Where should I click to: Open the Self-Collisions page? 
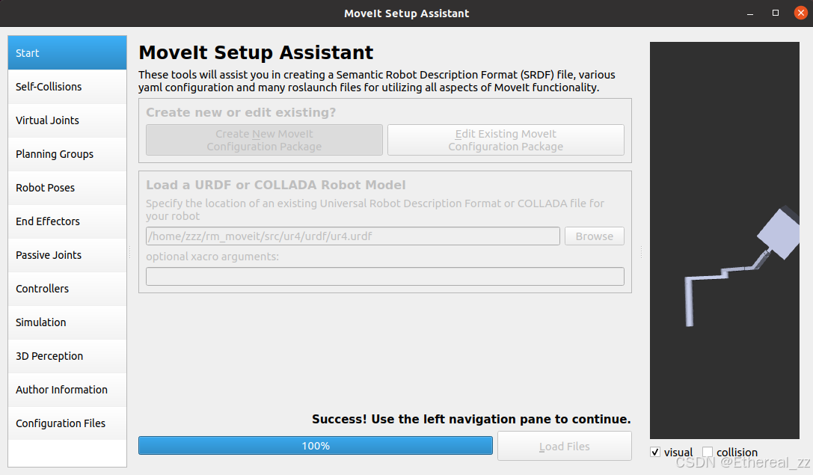click(67, 87)
